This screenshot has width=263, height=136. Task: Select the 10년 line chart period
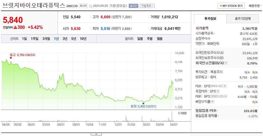pos(83,39)
